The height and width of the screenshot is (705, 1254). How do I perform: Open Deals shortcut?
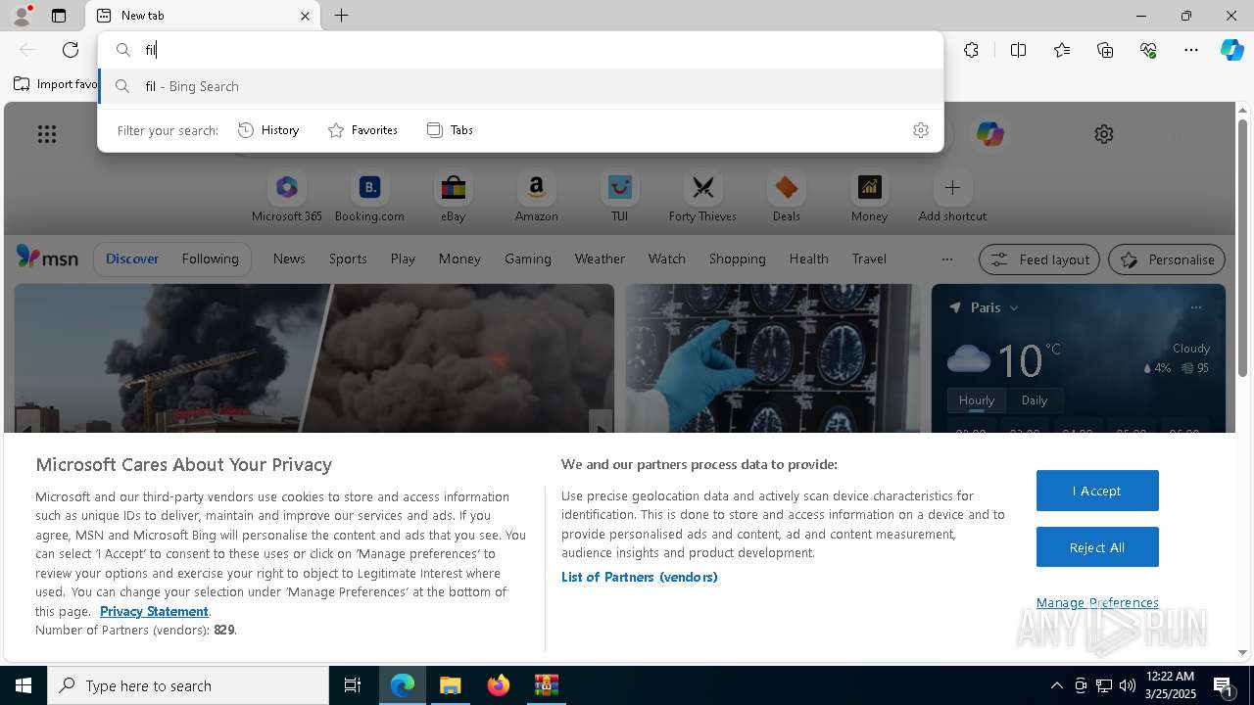[x=786, y=198]
